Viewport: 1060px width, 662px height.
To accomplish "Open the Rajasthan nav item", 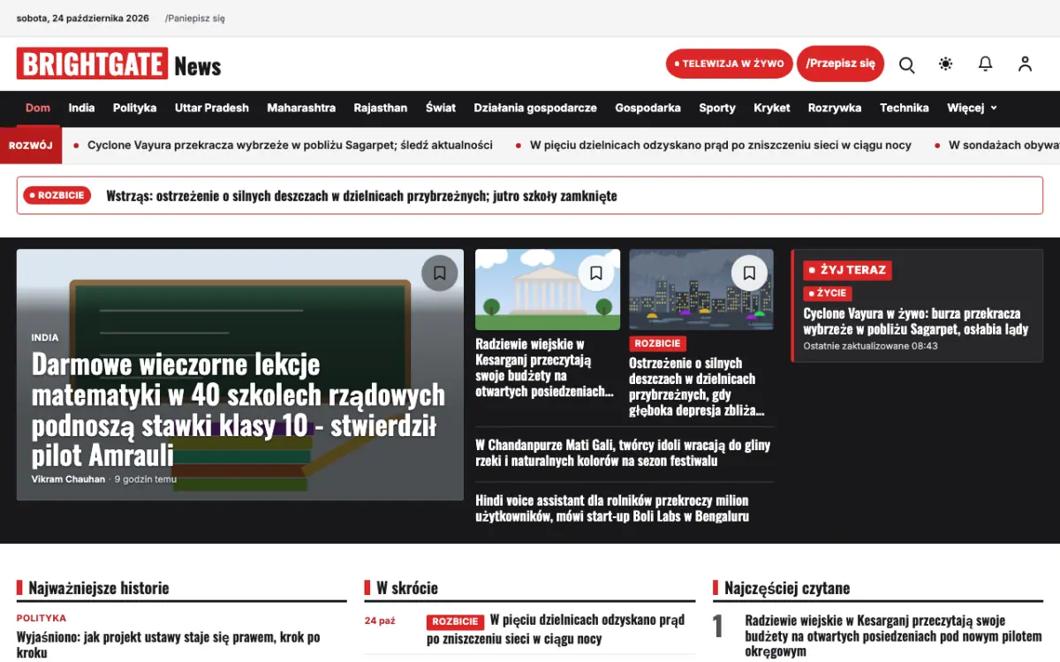I will coord(381,108).
